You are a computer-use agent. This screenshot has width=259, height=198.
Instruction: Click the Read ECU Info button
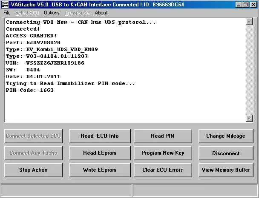[100, 136]
